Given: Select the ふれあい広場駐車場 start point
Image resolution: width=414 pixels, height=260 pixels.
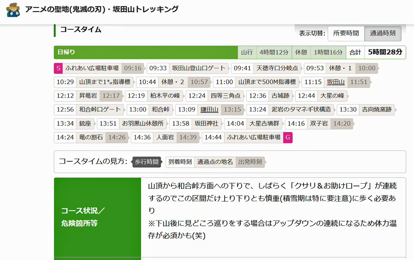Looking at the screenshot, I should (92, 68).
